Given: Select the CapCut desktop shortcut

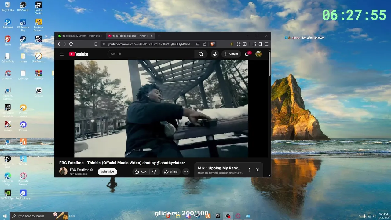Looking at the screenshot, I should [x=38, y=92].
